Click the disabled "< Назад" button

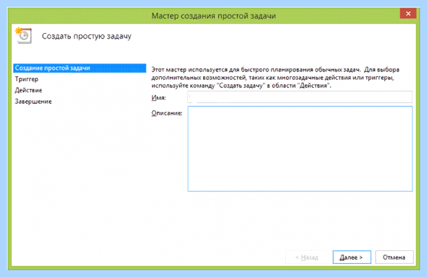pyautogui.click(x=306, y=257)
